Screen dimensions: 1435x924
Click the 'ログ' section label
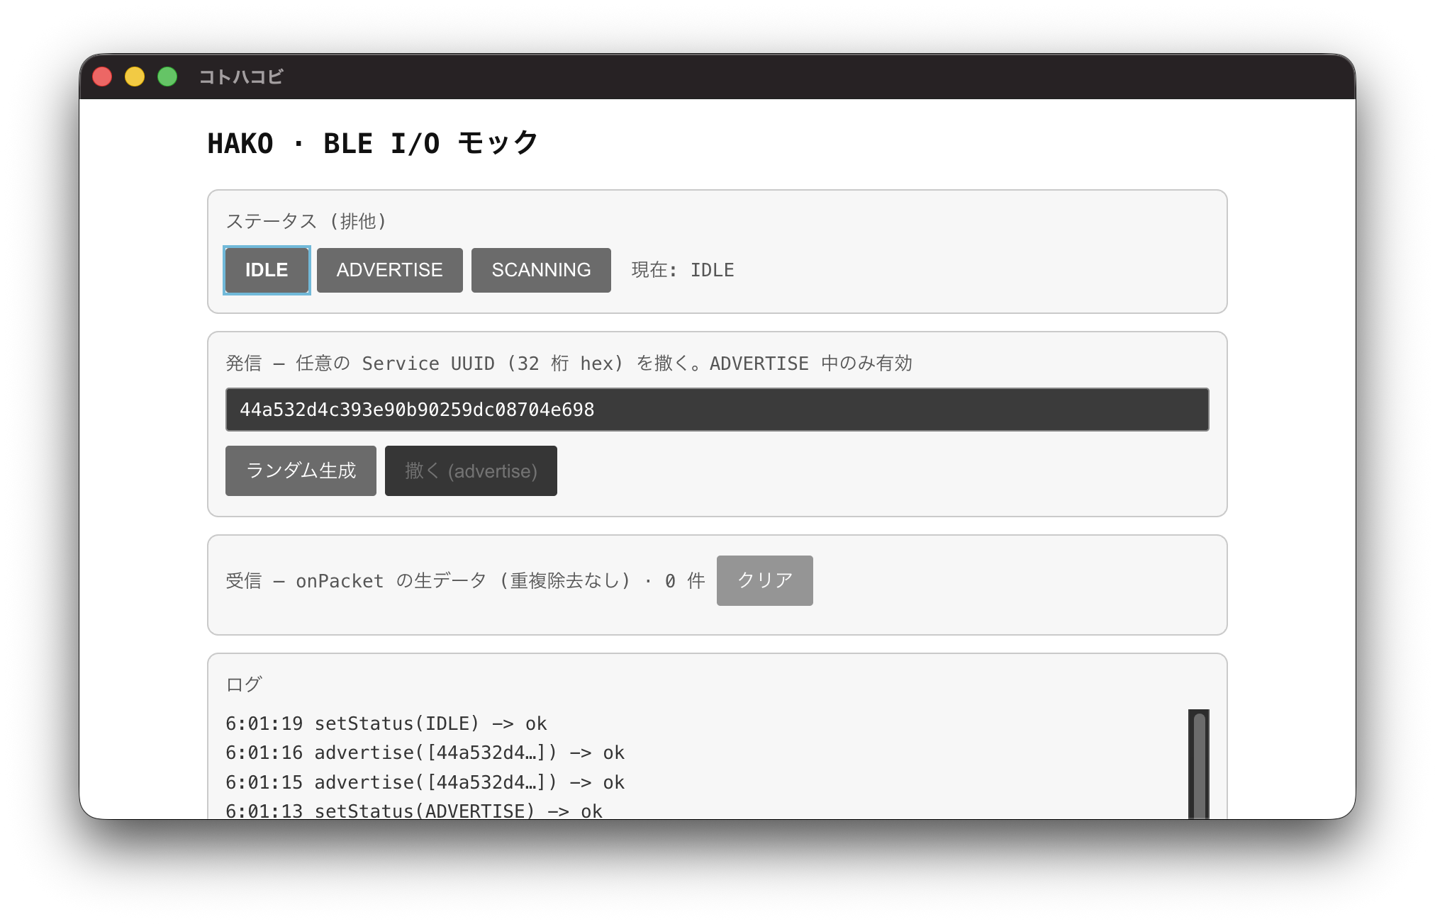pos(244,684)
